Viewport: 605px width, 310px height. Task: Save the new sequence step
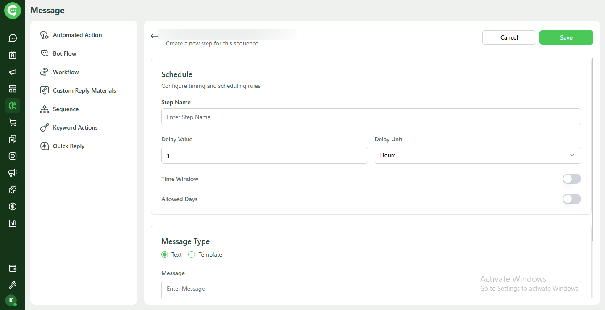coord(566,37)
